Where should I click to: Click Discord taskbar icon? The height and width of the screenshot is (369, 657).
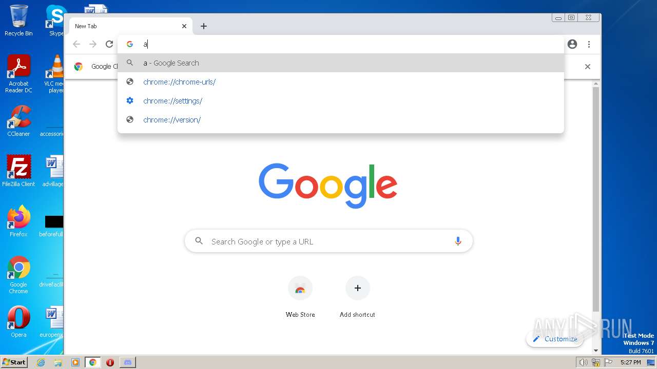[x=127, y=362]
